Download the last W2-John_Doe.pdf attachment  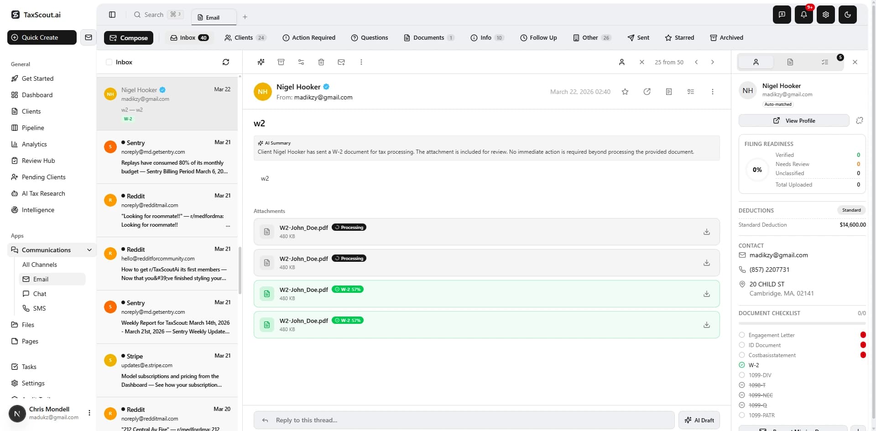[x=707, y=325]
